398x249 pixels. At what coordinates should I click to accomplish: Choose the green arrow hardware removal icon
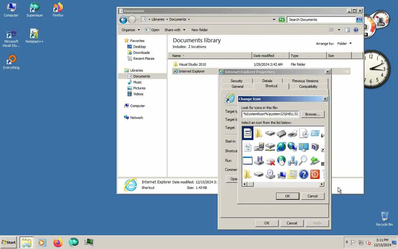click(315, 161)
